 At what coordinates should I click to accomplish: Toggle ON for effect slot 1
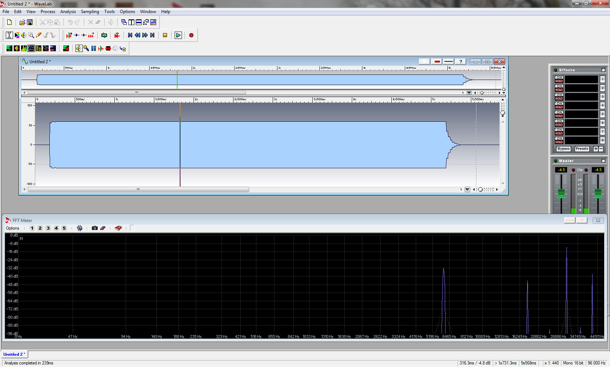(x=559, y=77)
